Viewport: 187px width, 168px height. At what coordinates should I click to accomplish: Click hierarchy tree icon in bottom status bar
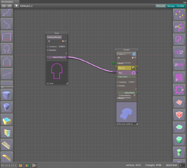pos(34,166)
